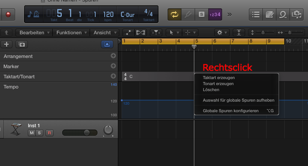Choose Globale Spuren konfigurieren
308x166 pixels.
pos(236,111)
